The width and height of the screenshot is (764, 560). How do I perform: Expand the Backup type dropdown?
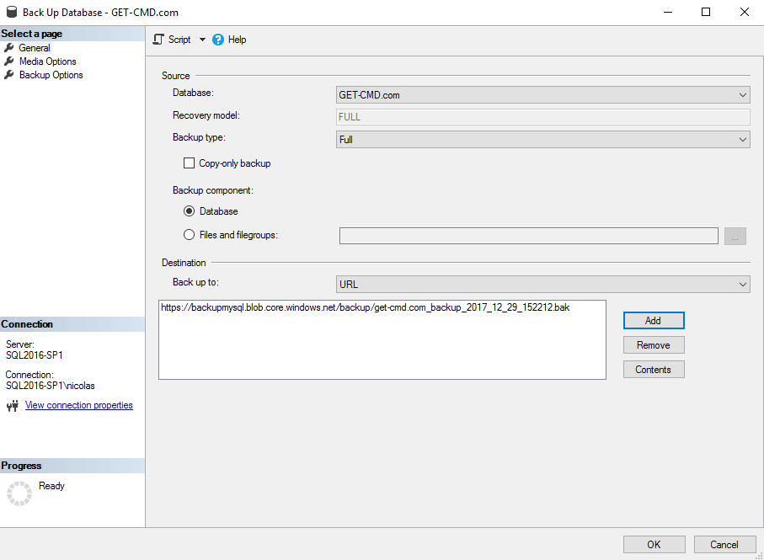(x=542, y=140)
